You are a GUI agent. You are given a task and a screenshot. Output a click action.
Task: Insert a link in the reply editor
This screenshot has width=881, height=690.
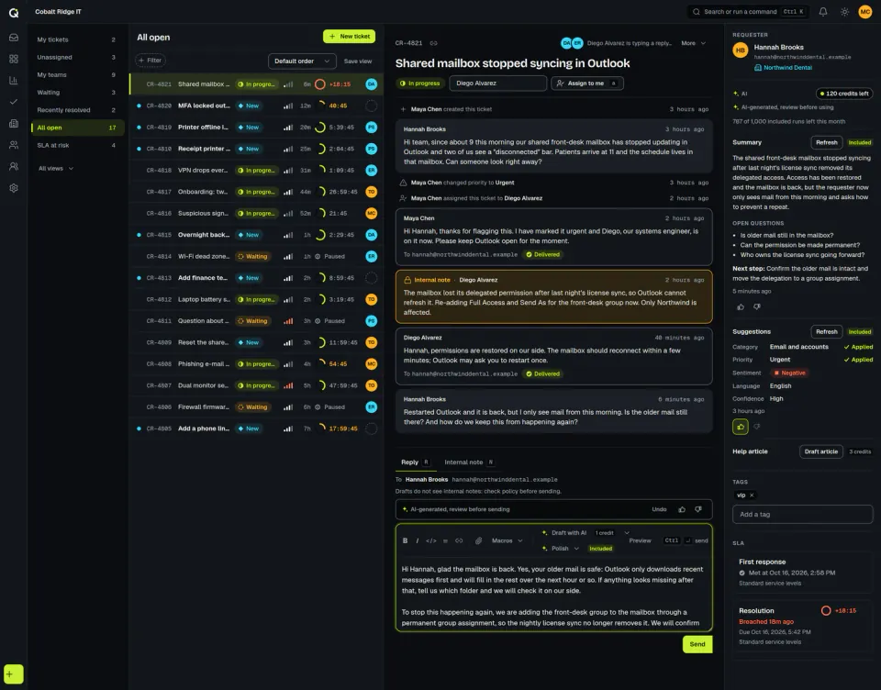[459, 540]
